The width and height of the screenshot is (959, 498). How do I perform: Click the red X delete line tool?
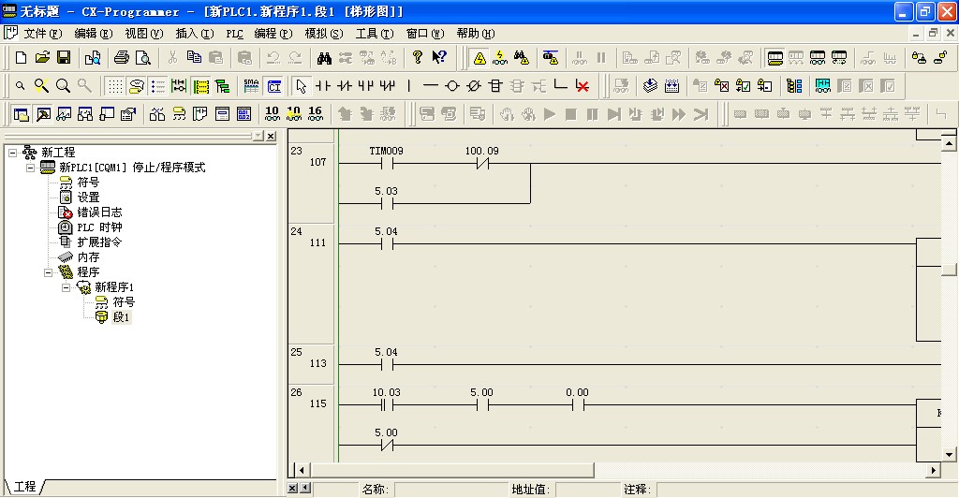(583, 86)
